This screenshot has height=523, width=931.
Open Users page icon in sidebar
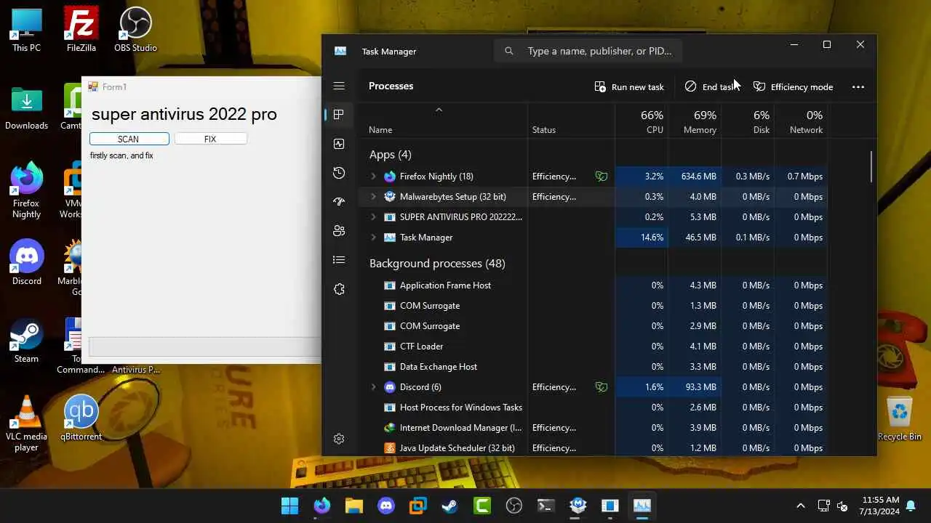pos(339,231)
